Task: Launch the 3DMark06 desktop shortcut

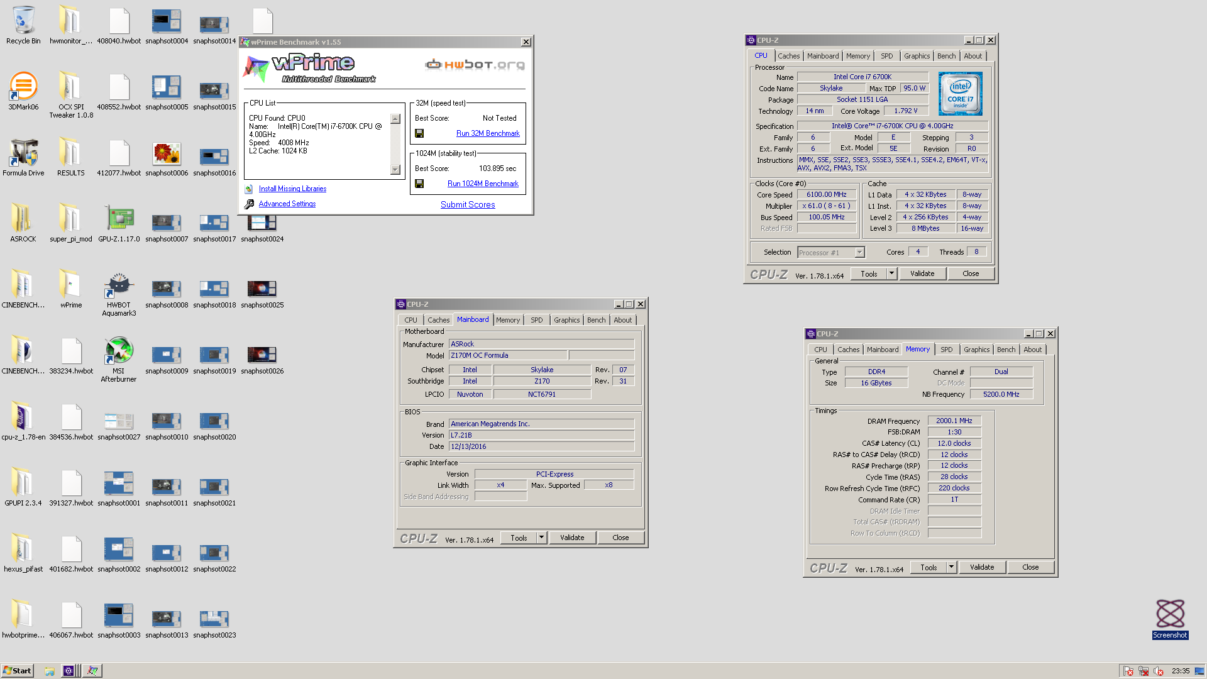Action: pos(23,91)
